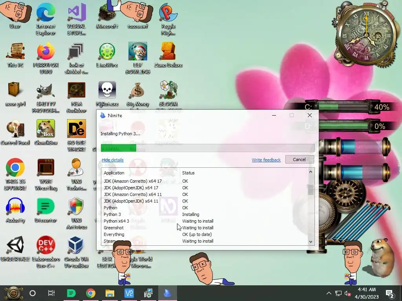Select the Oracle VM VirtualBox desktop icon

(x=77, y=252)
